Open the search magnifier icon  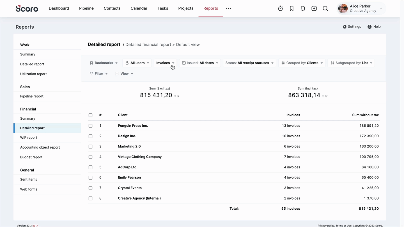(325, 8)
